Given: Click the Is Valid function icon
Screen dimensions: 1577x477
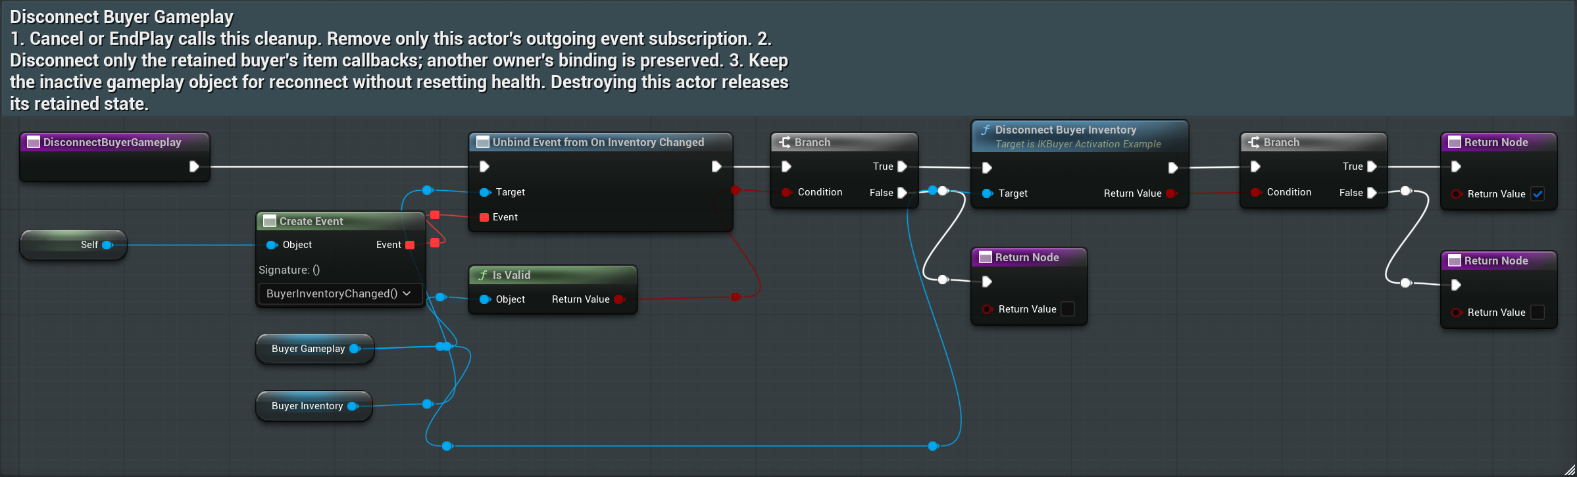Looking at the screenshot, I should point(483,275).
